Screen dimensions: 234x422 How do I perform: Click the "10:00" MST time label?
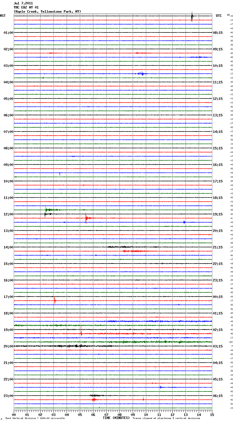coord(9,181)
